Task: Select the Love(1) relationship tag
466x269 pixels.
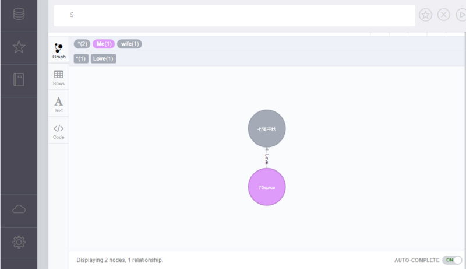Action: (103, 58)
